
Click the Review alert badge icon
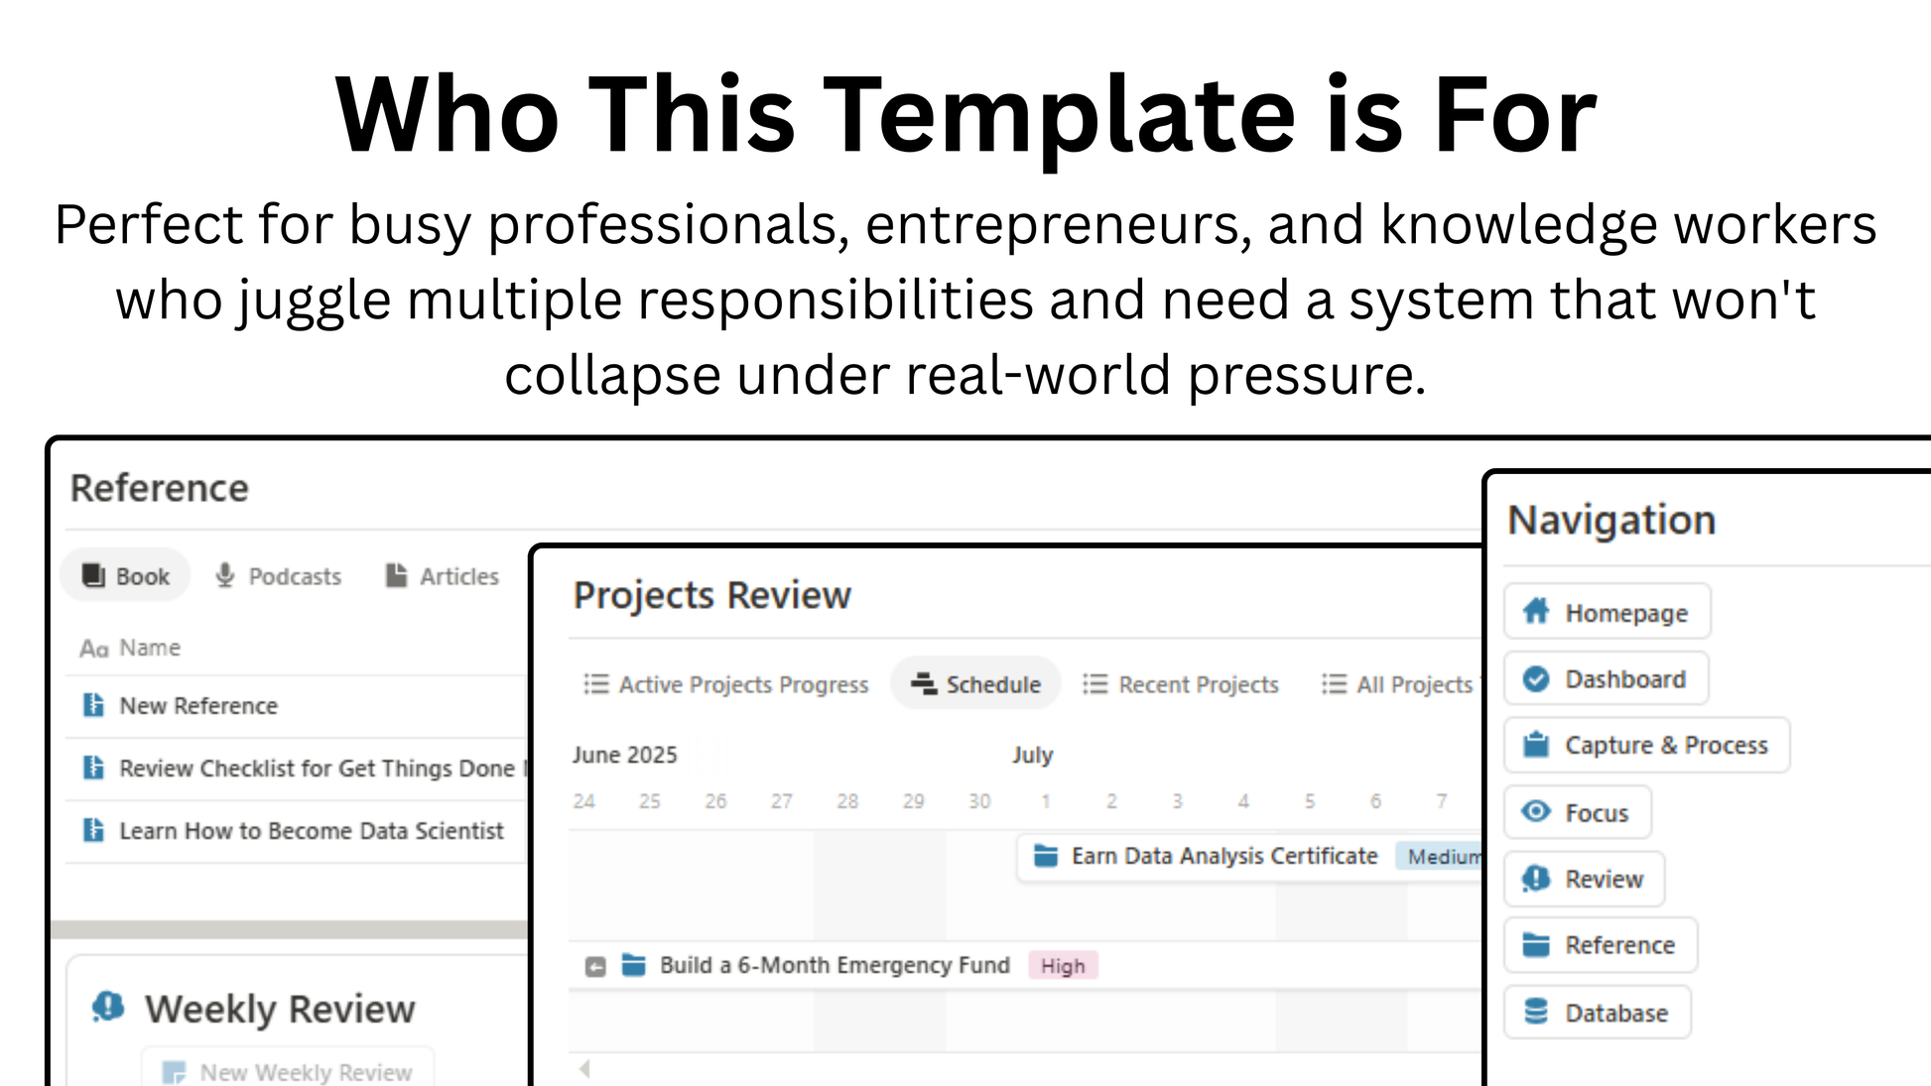(x=1536, y=878)
